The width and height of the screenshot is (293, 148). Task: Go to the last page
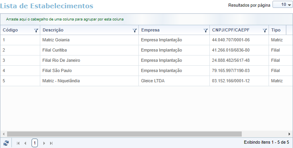pos(51,143)
